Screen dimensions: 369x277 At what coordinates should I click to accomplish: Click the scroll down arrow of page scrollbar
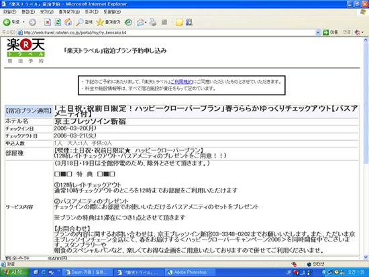tap(366, 257)
